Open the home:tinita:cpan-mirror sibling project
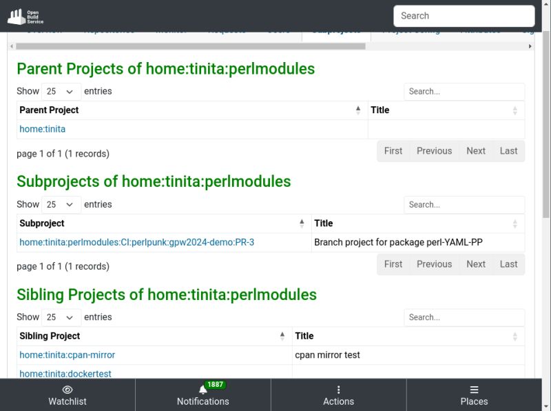551x411 pixels. 67,354
